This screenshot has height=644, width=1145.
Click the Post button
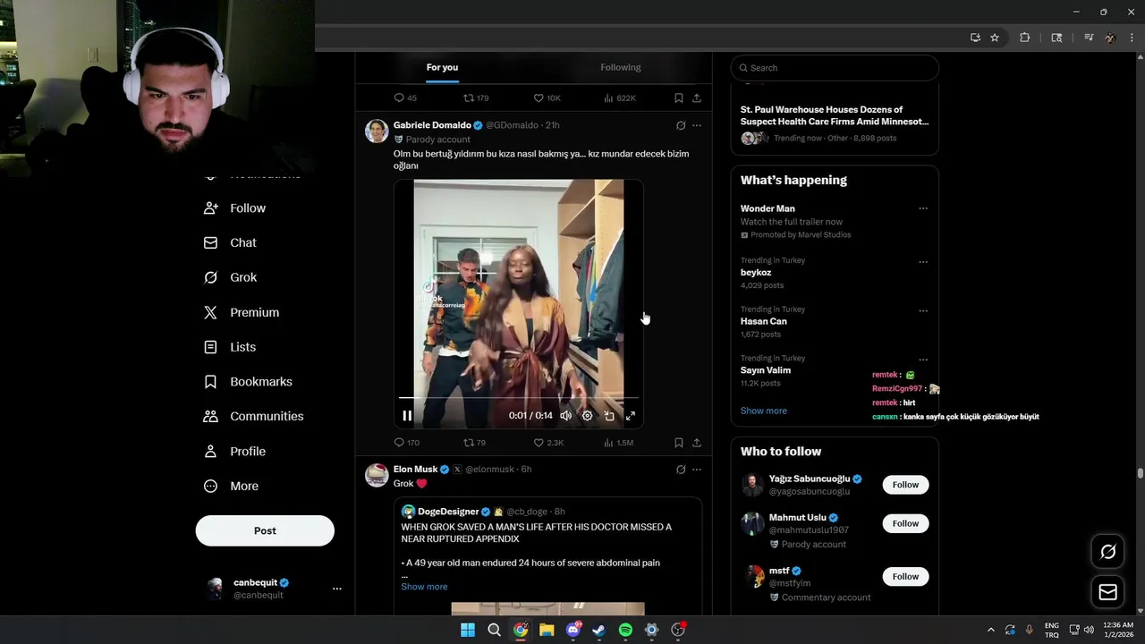(x=265, y=530)
